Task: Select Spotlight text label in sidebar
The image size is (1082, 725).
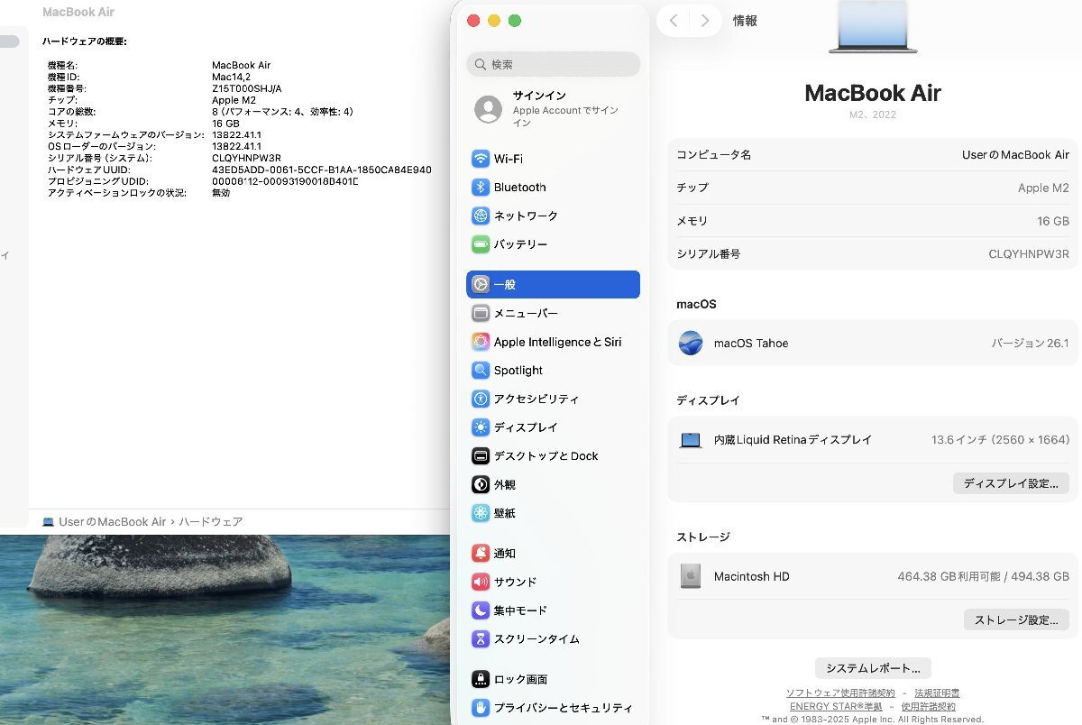Action: click(518, 371)
